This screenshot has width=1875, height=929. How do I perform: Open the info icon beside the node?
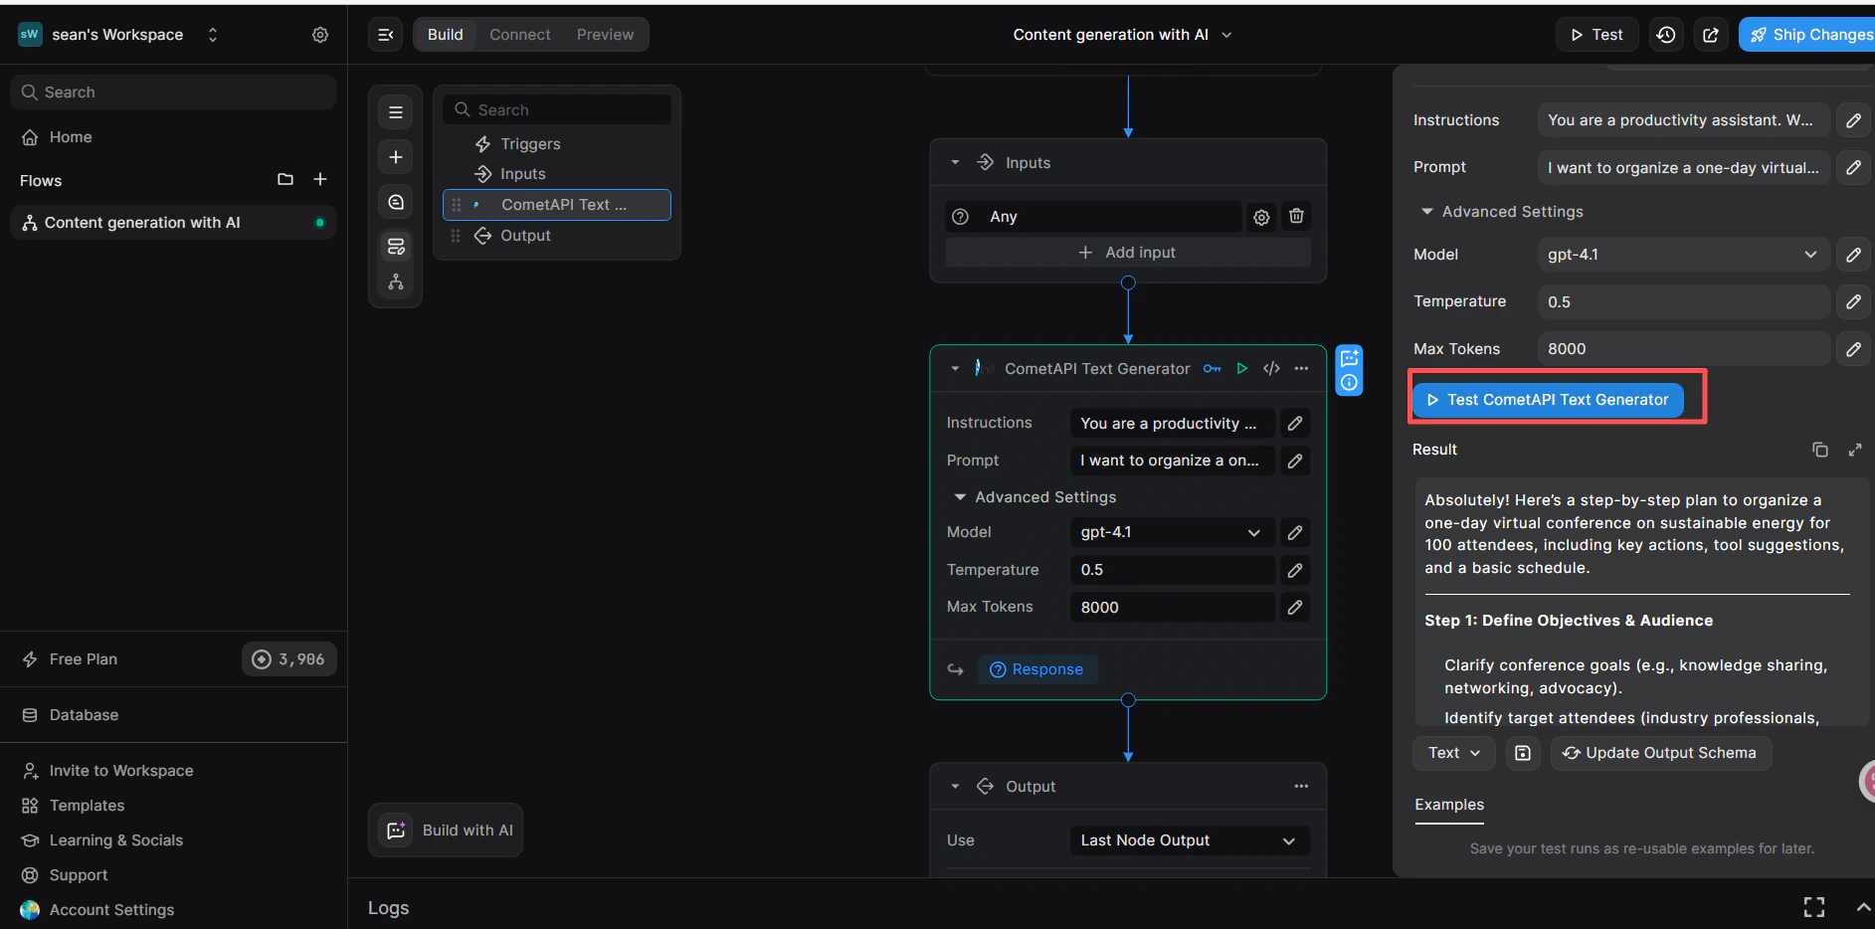tap(1349, 383)
